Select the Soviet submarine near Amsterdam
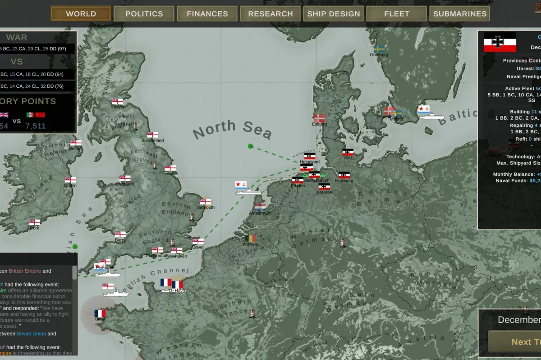This screenshot has height=360, width=541. tap(248, 192)
